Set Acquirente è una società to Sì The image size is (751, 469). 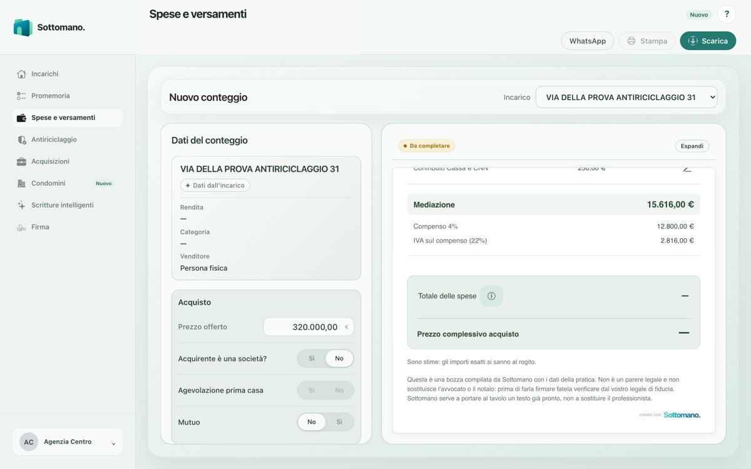point(312,358)
